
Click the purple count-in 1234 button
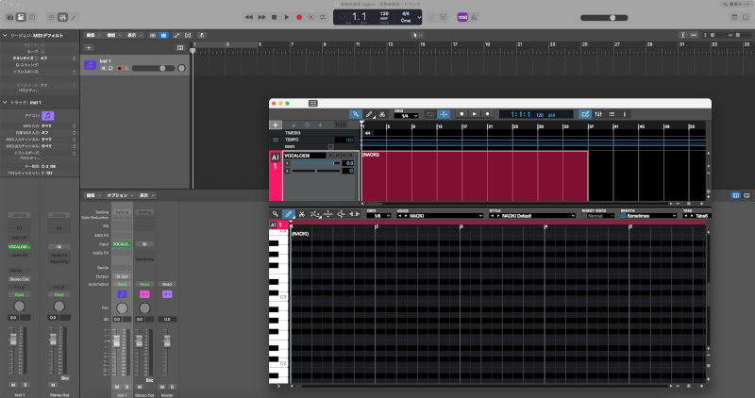[x=462, y=17]
